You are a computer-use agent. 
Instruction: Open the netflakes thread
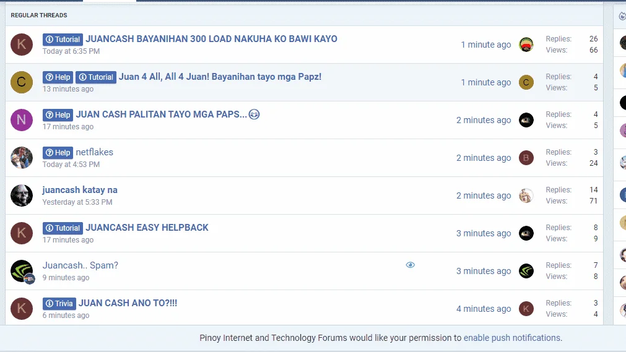(95, 152)
